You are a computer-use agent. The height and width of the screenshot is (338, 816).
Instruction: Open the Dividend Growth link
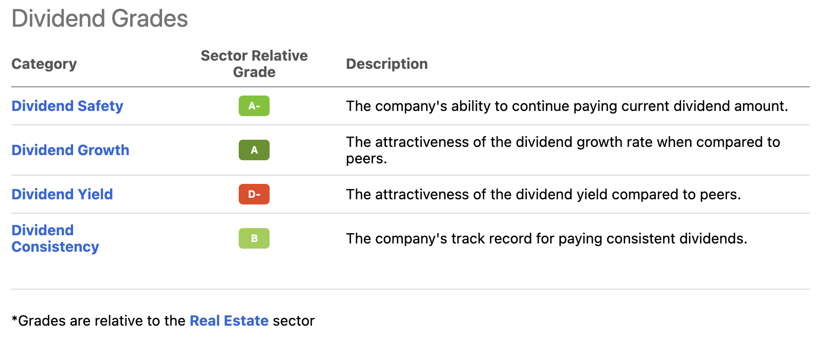coord(70,150)
